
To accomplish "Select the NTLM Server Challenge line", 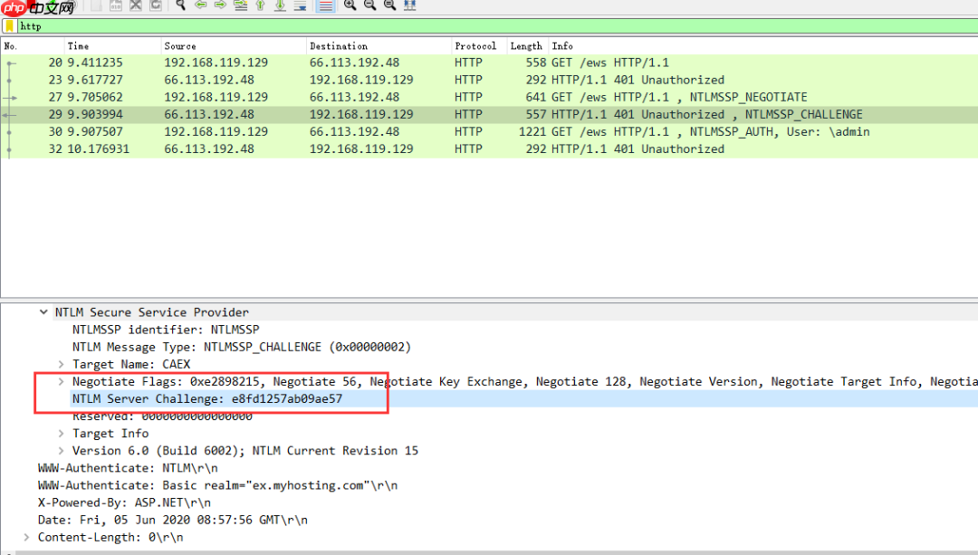I will pyautogui.click(x=207, y=398).
